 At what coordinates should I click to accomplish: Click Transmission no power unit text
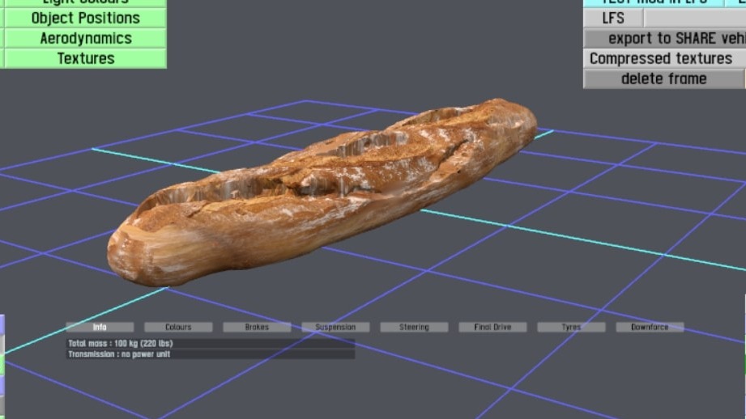119,354
